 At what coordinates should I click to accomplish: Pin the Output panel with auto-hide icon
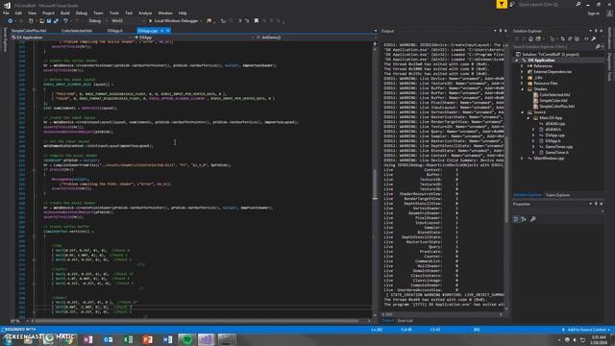point(500,31)
